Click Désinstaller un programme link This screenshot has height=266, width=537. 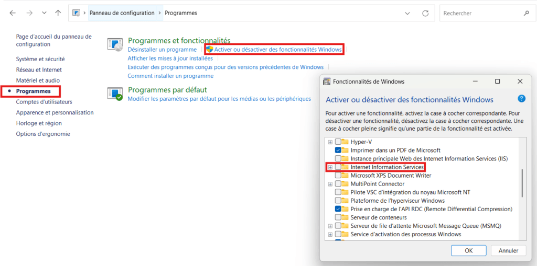(163, 50)
